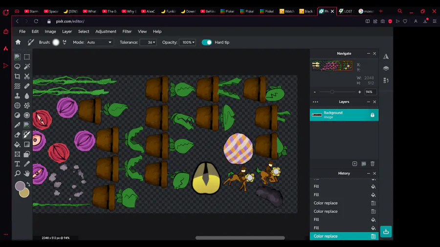Select the Hand pan tool

click(27, 173)
